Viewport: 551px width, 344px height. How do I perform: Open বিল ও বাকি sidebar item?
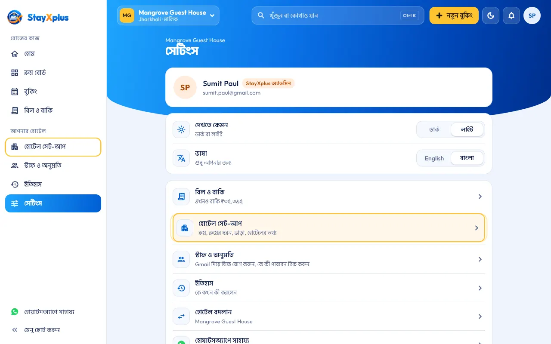pos(53,111)
